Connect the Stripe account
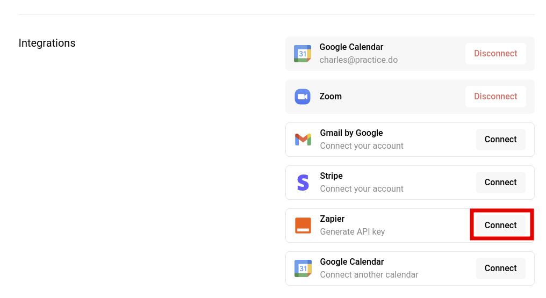Image resolution: width=546 pixels, height=298 pixels. pyautogui.click(x=500, y=183)
